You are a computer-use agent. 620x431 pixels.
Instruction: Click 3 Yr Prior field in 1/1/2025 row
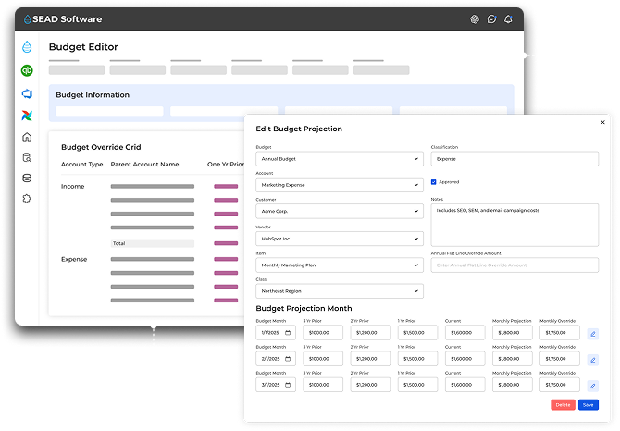(323, 333)
